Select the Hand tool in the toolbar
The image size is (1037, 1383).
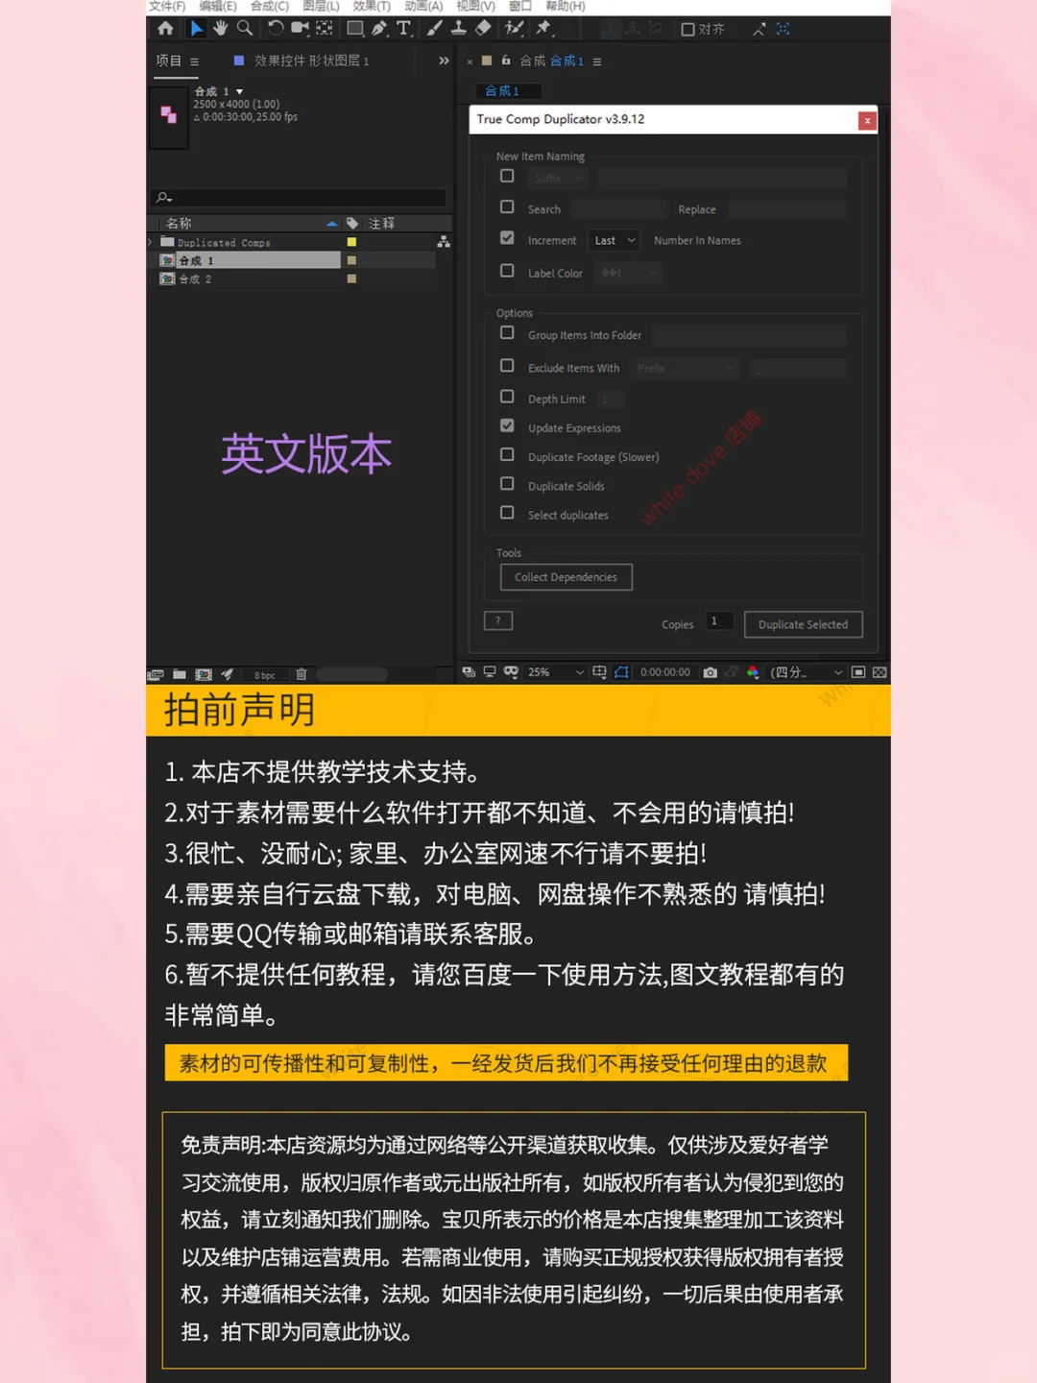point(220,30)
